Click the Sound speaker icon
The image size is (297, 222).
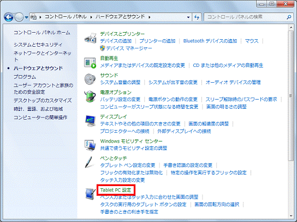tap(90, 79)
